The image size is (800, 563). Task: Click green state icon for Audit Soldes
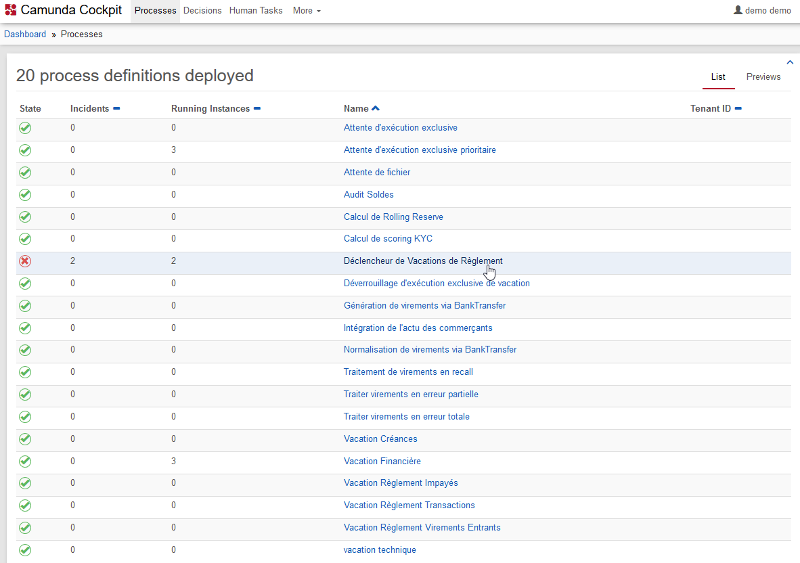(x=25, y=195)
